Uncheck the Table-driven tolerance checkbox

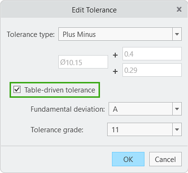coord(17,90)
